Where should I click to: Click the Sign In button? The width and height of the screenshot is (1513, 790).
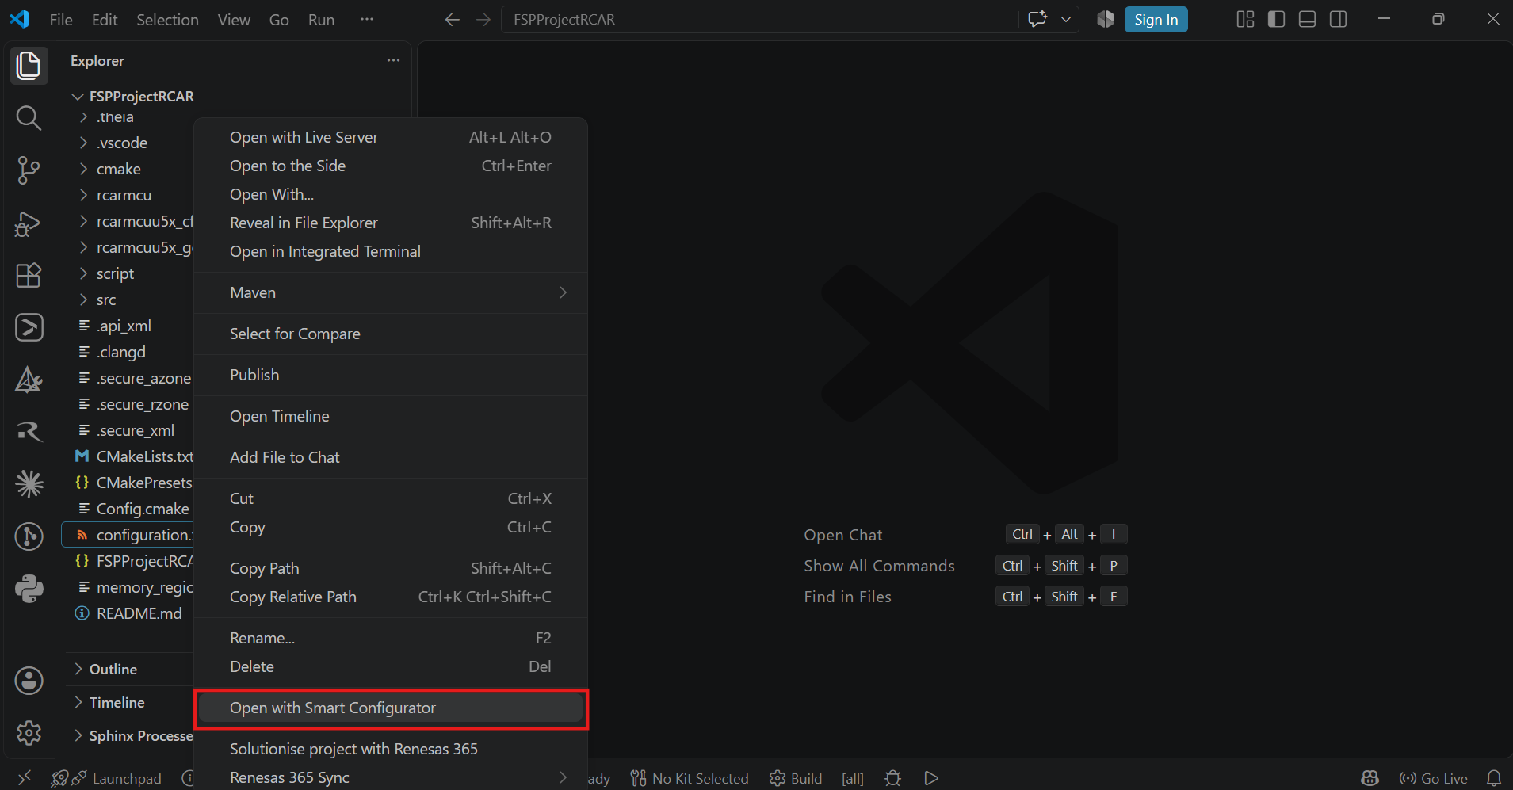tap(1156, 20)
